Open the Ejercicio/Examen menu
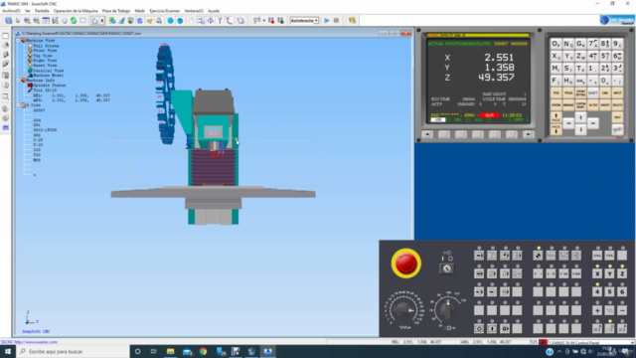Viewport: 636px width, 358px height. click(x=164, y=11)
